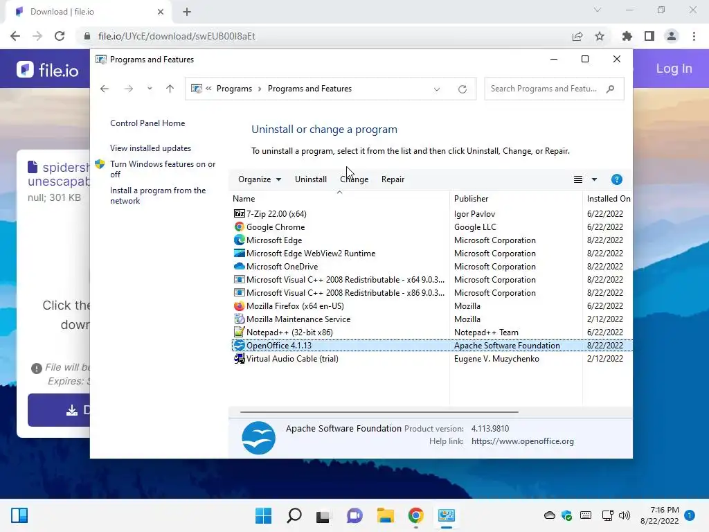Click the Microsoft Edge icon in the program list

(239, 240)
